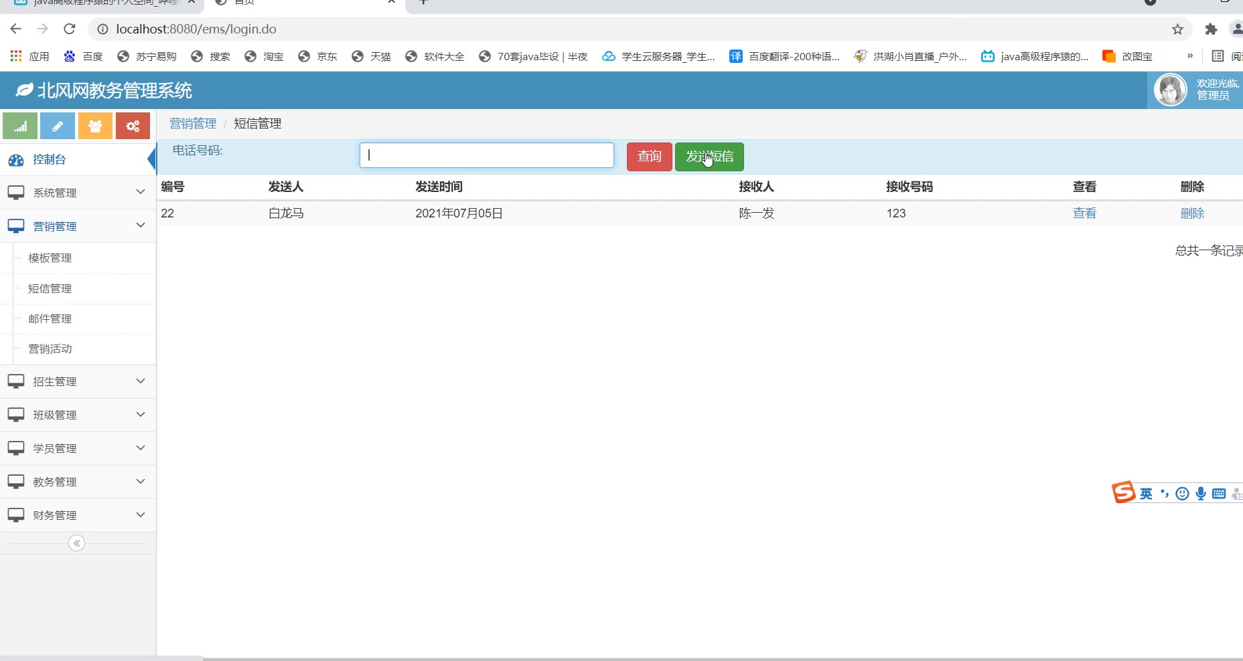Click the 招生管理 monitor icon

coord(16,381)
